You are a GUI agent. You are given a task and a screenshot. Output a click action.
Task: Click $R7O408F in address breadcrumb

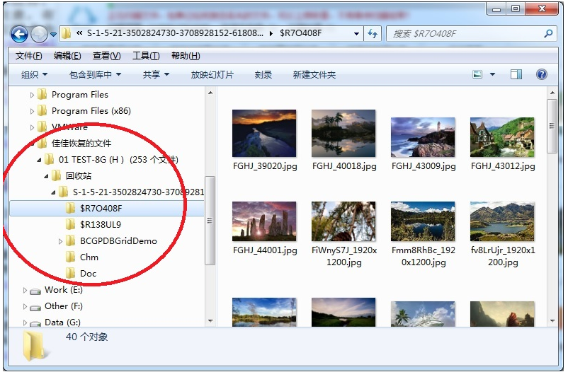(300, 33)
